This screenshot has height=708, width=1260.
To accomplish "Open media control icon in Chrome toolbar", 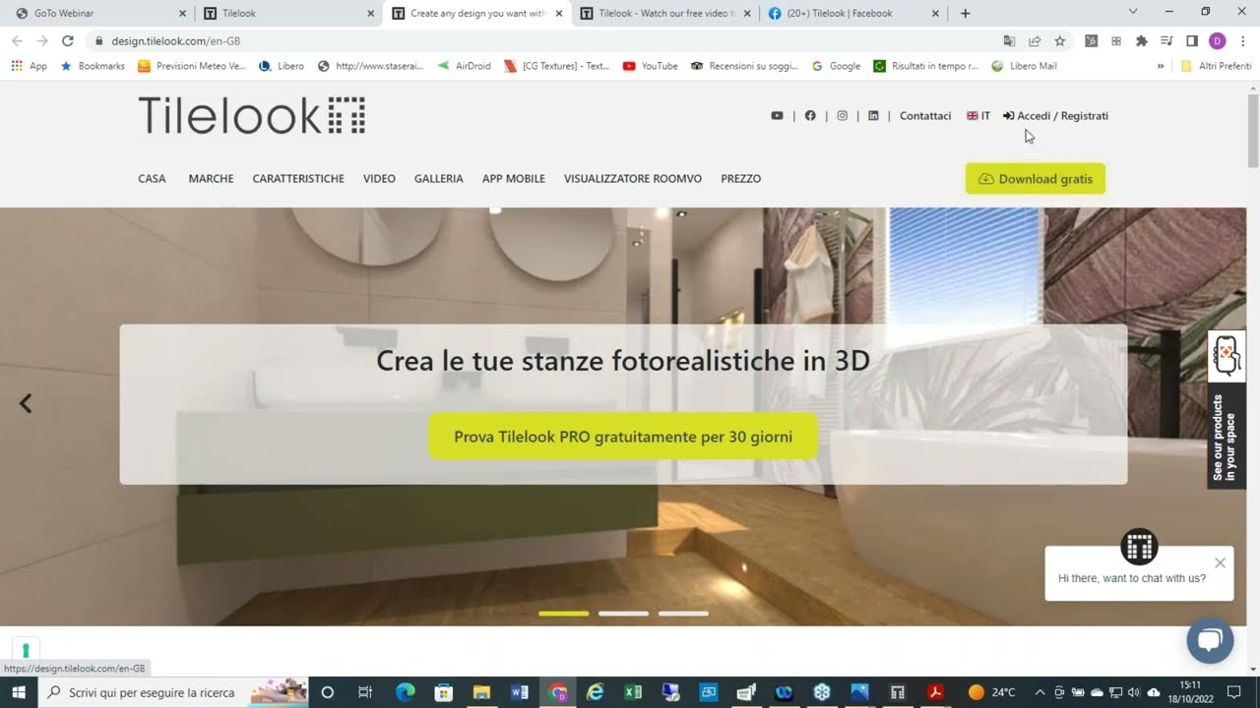I will (x=1166, y=41).
